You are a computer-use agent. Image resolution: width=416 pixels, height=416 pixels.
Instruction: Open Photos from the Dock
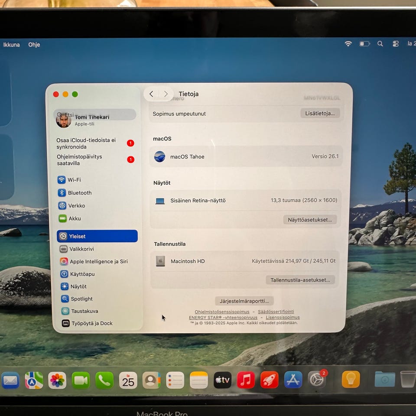click(x=57, y=380)
